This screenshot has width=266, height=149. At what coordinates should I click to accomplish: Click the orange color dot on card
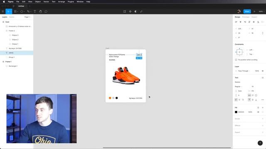(110, 98)
